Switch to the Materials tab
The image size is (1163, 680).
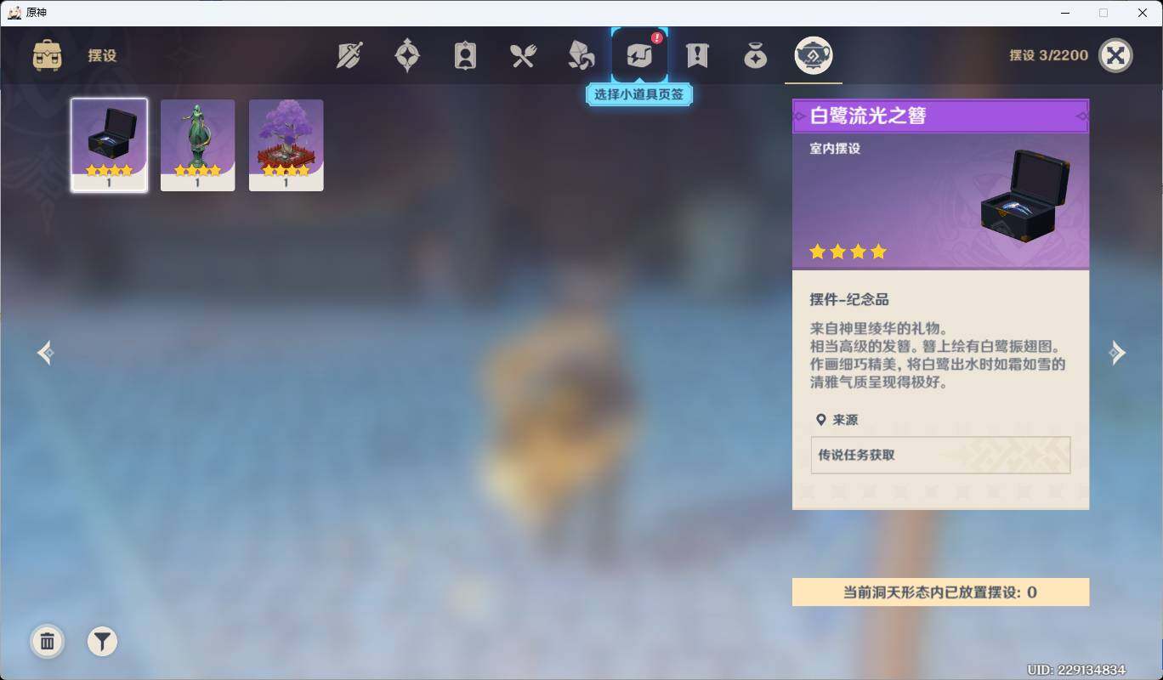pyautogui.click(x=581, y=56)
